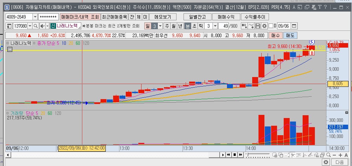Click the add indicator line icon
Viewport: 352px width, 166px height.
(x=251, y=26)
